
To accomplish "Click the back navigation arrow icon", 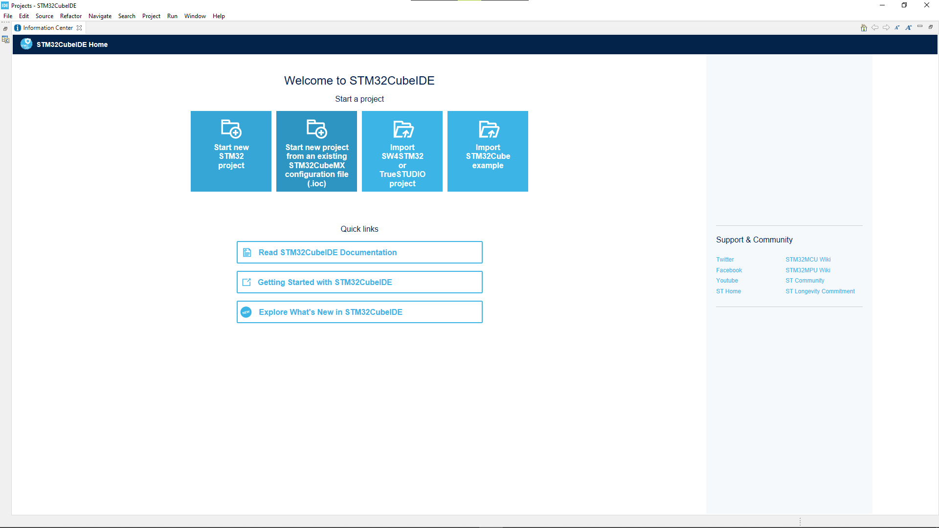I will (x=875, y=28).
